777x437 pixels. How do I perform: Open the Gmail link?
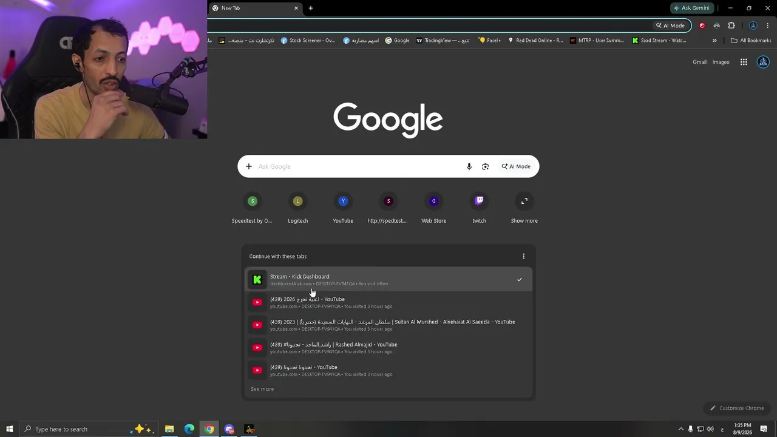coord(699,62)
